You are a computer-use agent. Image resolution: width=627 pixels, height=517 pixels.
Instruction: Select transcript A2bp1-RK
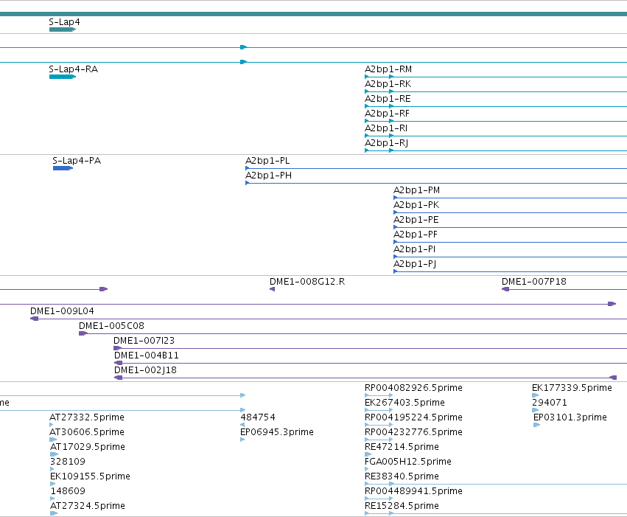[388, 84]
